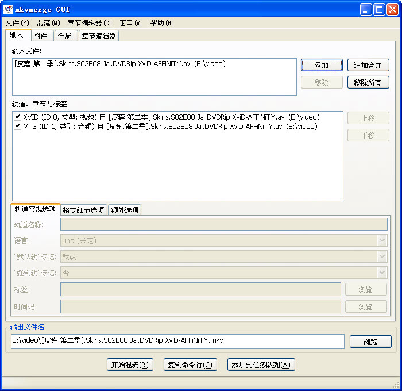Viewport: 402px width, 391px height.
Task: Click the 添加到任务队列(A) button
Action: (261, 365)
